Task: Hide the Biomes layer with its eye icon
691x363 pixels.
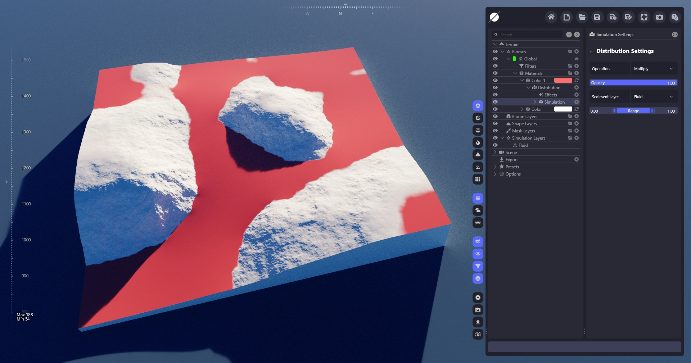Action: click(495, 51)
